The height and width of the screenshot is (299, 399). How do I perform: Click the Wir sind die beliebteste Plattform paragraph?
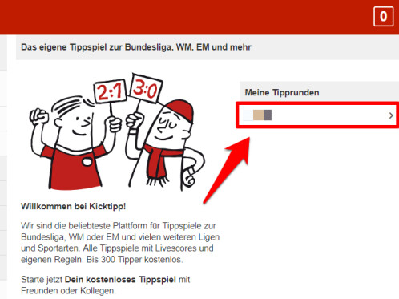pos(120,242)
